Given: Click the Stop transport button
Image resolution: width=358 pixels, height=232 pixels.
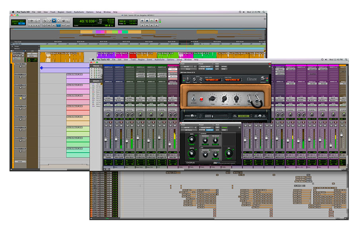Looking at the screenshot, I should (147, 21).
